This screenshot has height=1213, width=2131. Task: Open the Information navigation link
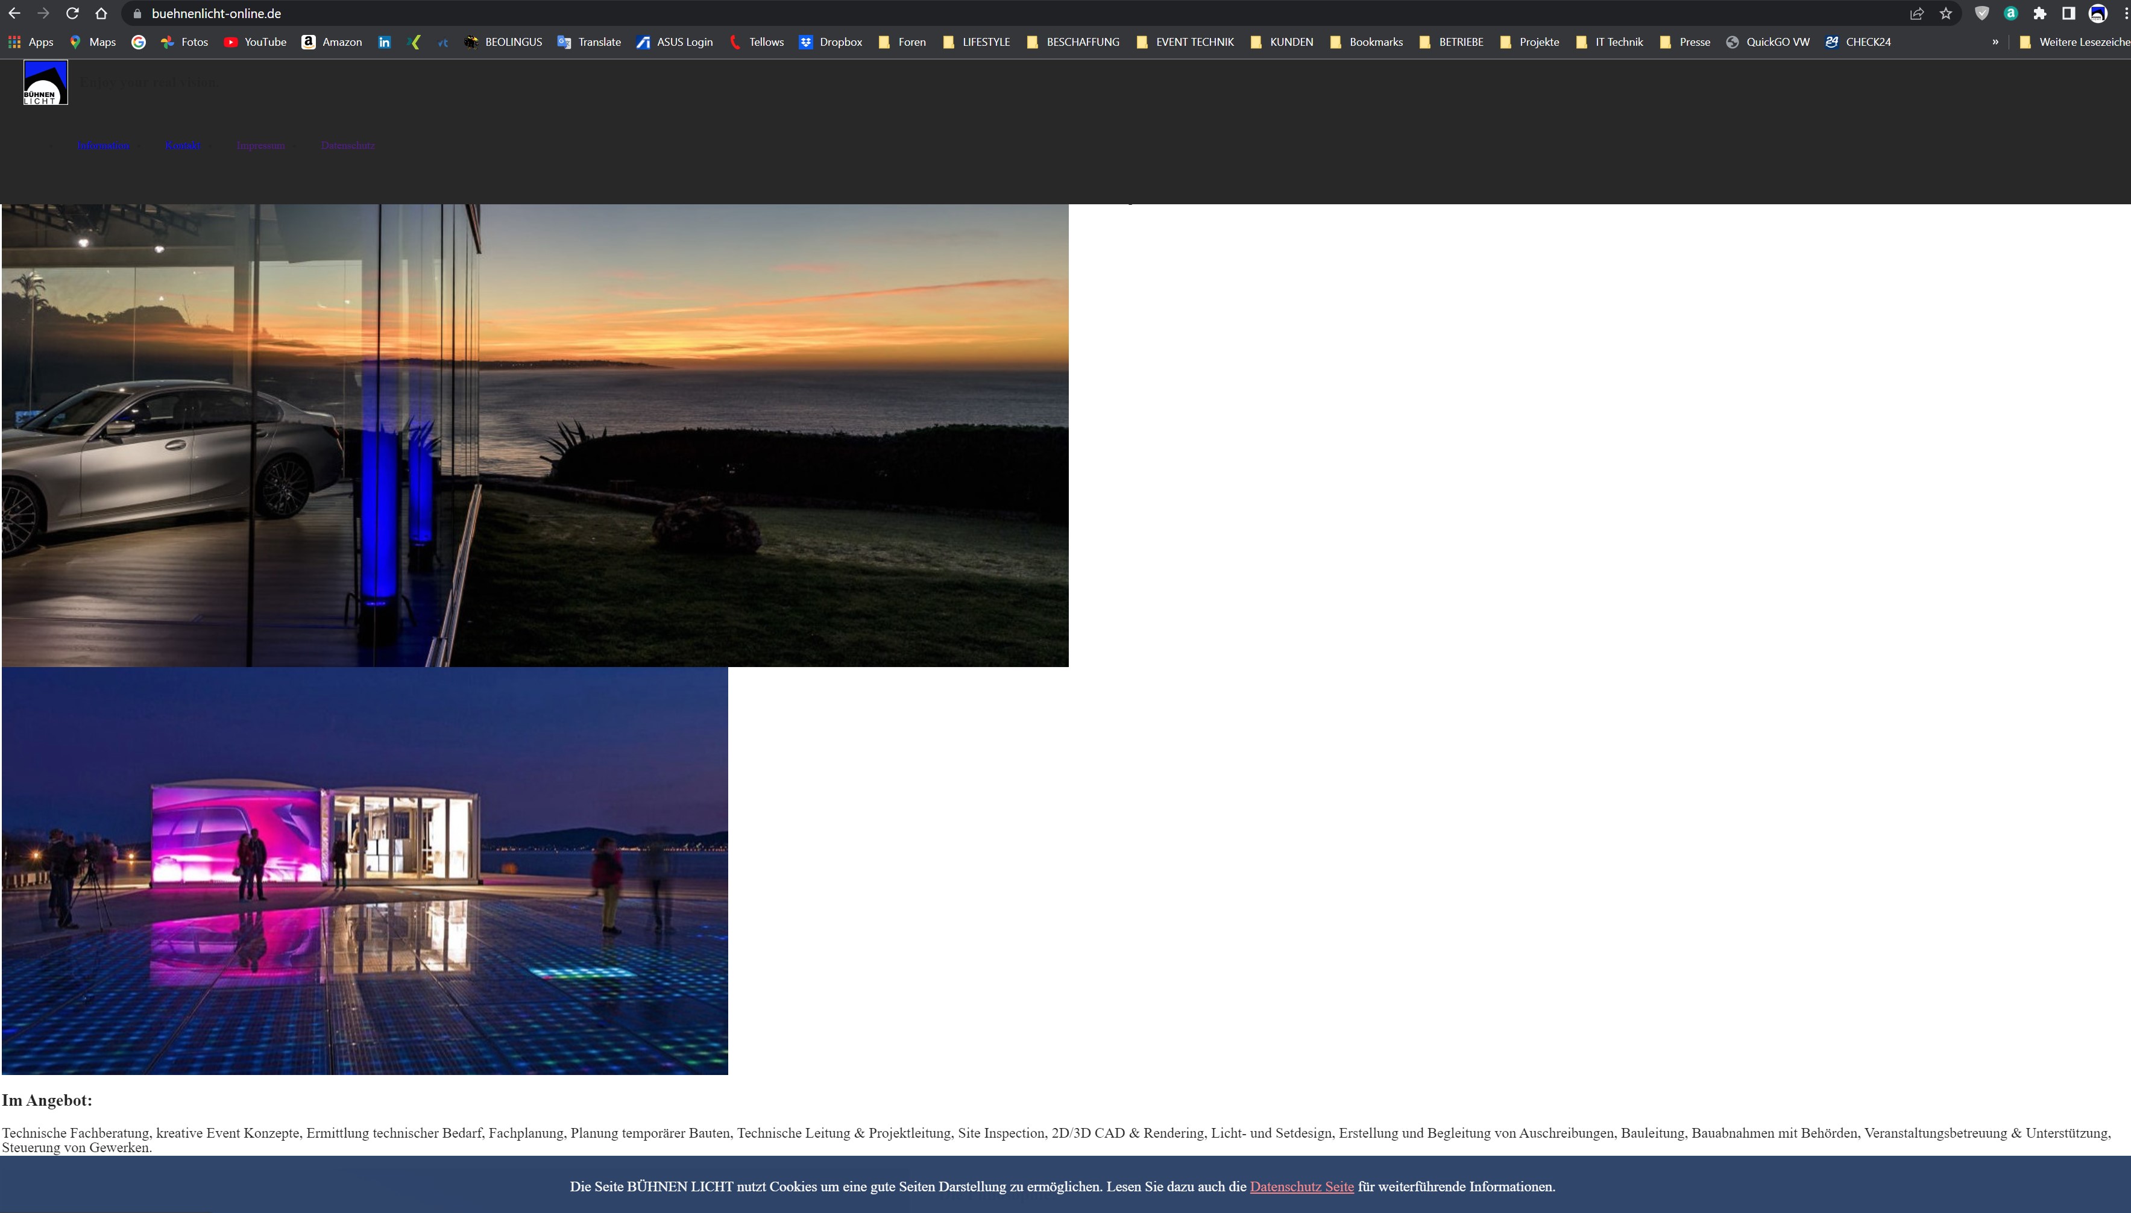tap(103, 146)
